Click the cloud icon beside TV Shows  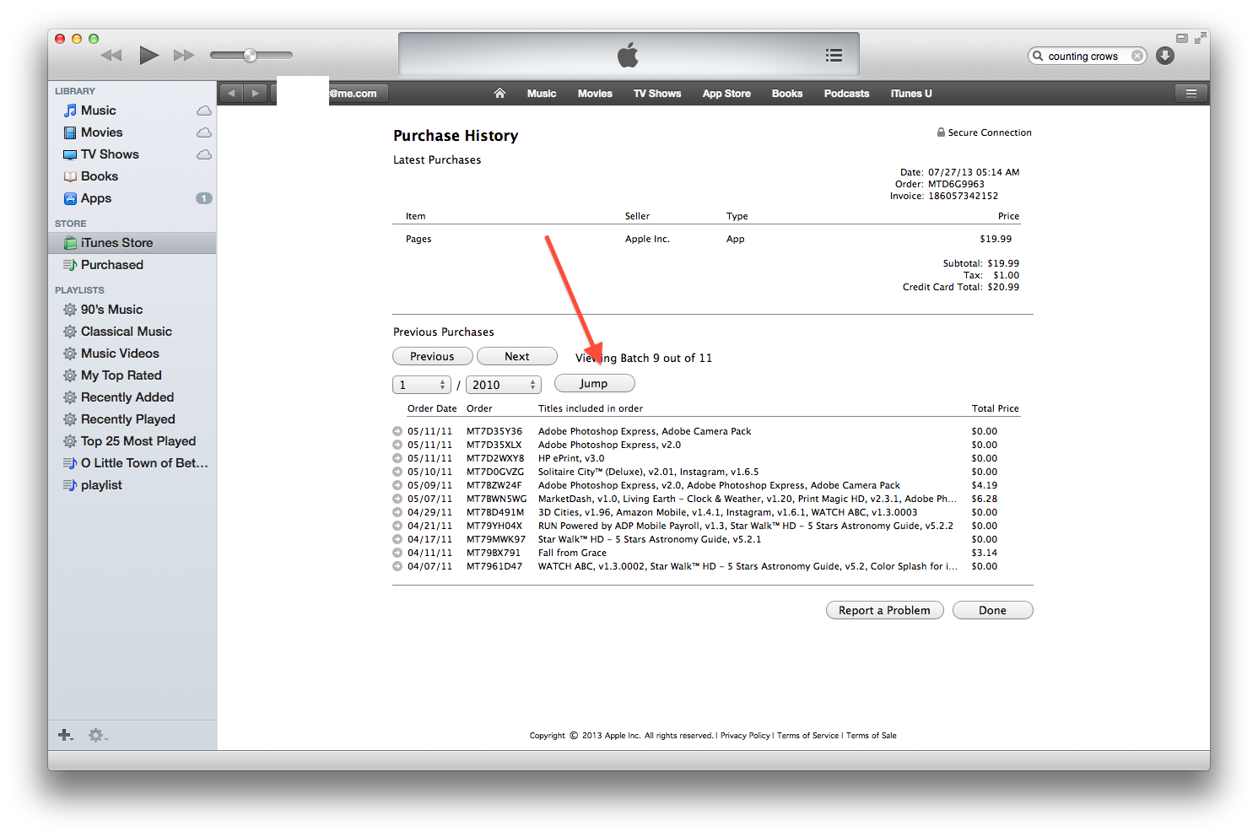click(204, 154)
